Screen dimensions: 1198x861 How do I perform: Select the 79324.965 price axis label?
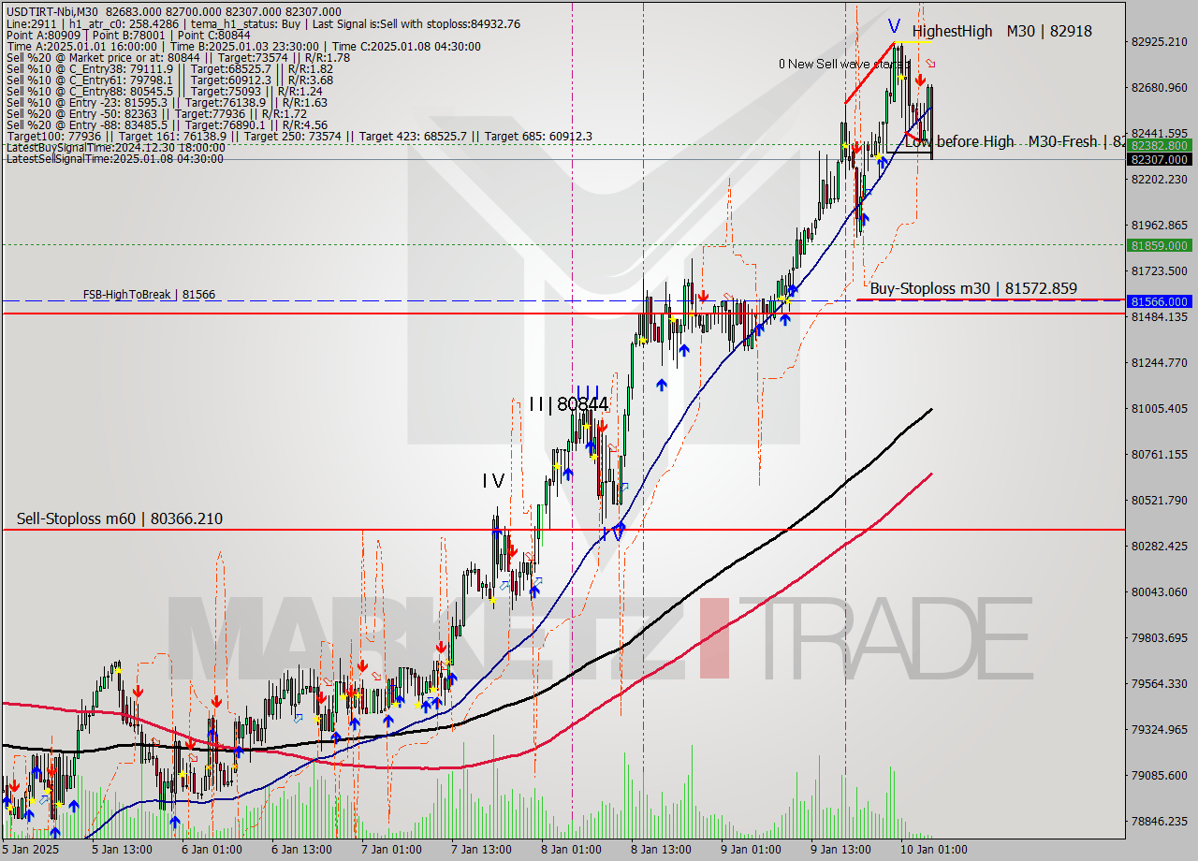pyautogui.click(x=1160, y=730)
